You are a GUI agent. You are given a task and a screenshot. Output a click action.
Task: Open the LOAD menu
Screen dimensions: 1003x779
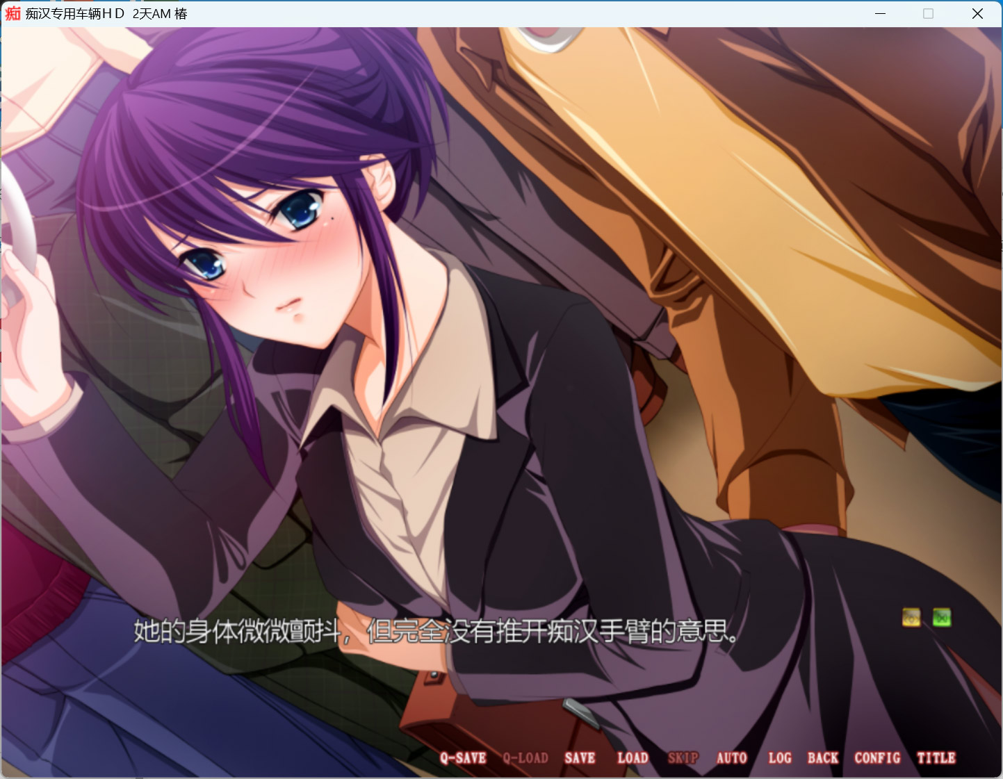633,758
